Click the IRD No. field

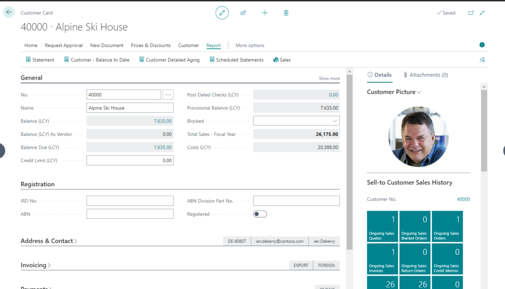tap(130, 201)
